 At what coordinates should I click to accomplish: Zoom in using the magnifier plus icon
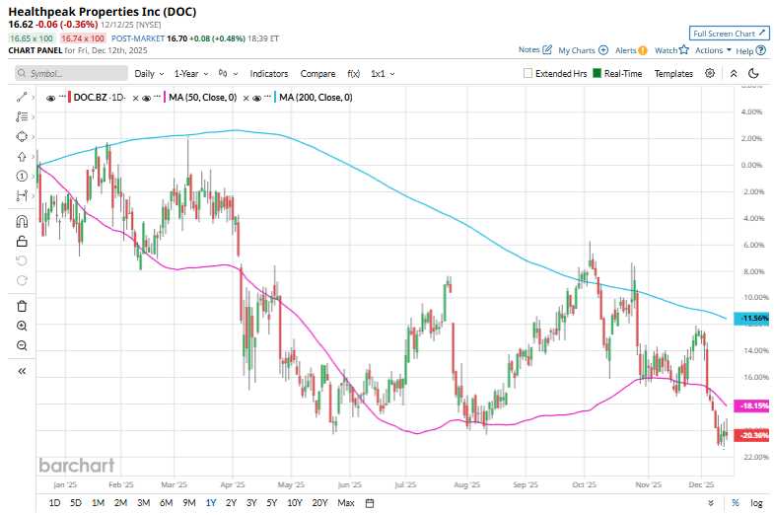pos(22,326)
